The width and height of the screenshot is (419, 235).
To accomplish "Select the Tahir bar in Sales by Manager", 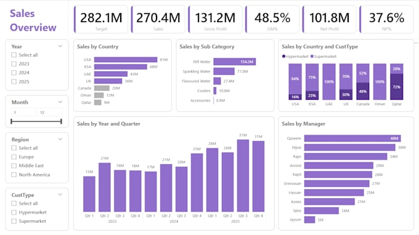I will pyautogui.click(x=322, y=210).
